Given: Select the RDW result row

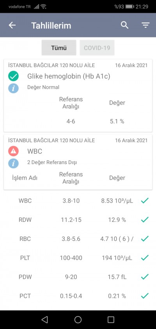Looking at the screenshot, I should tap(78, 220).
